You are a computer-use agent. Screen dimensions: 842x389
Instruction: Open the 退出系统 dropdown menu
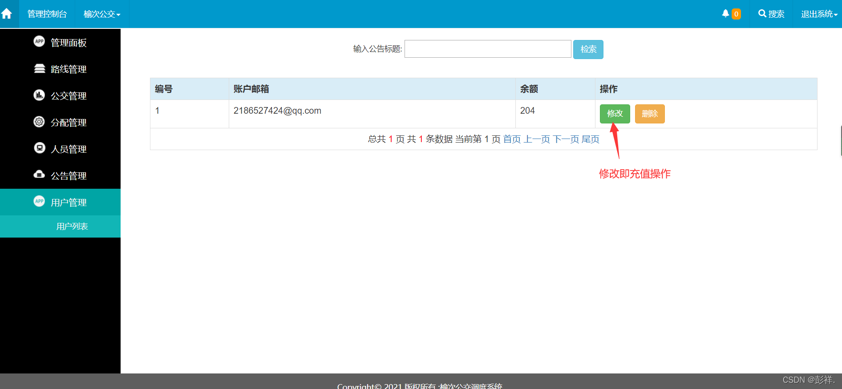tap(819, 14)
